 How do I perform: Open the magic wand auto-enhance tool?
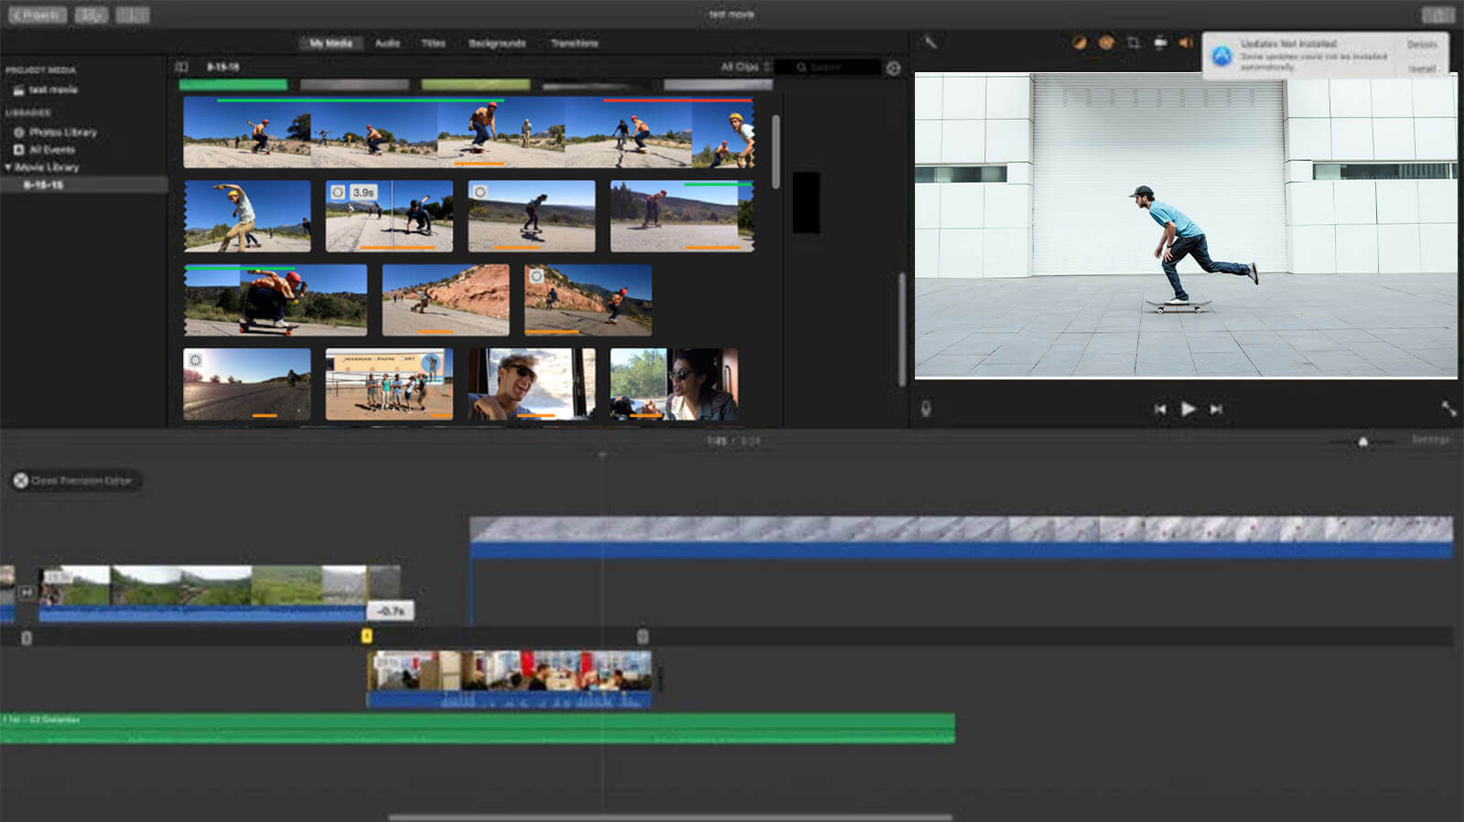click(929, 42)
